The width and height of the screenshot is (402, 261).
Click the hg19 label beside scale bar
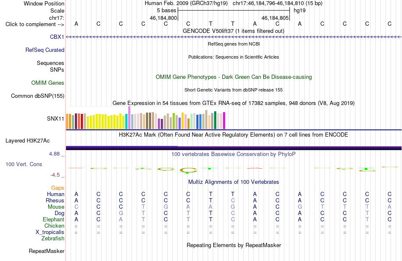click(300, 11)
